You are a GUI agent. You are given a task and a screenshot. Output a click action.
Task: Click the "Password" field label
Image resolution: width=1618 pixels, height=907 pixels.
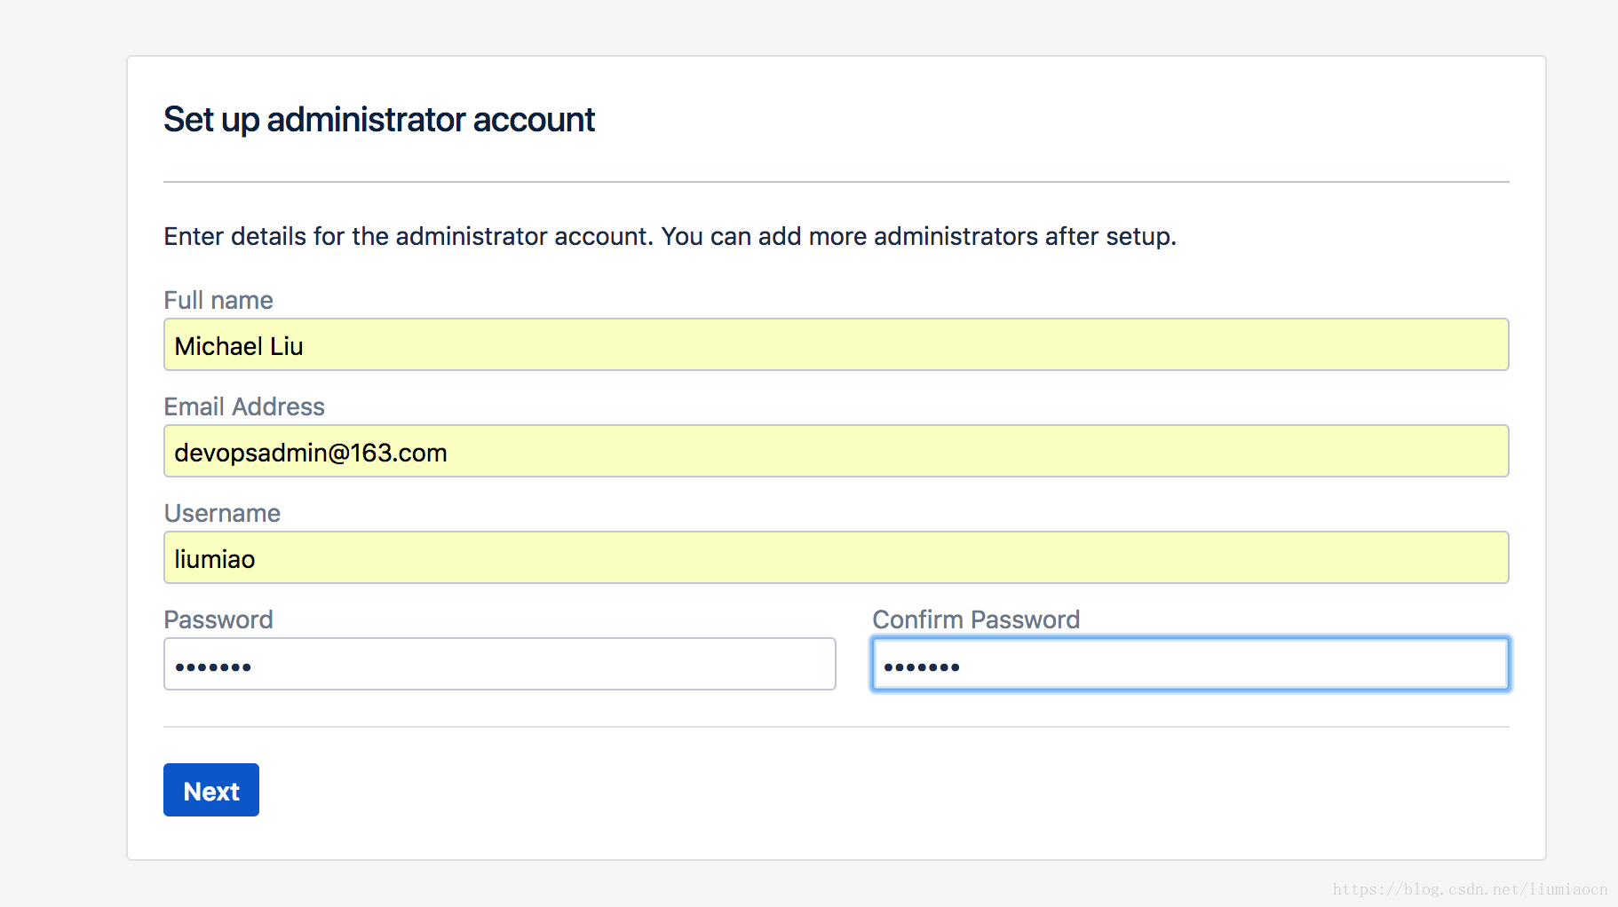click(218, 619)
